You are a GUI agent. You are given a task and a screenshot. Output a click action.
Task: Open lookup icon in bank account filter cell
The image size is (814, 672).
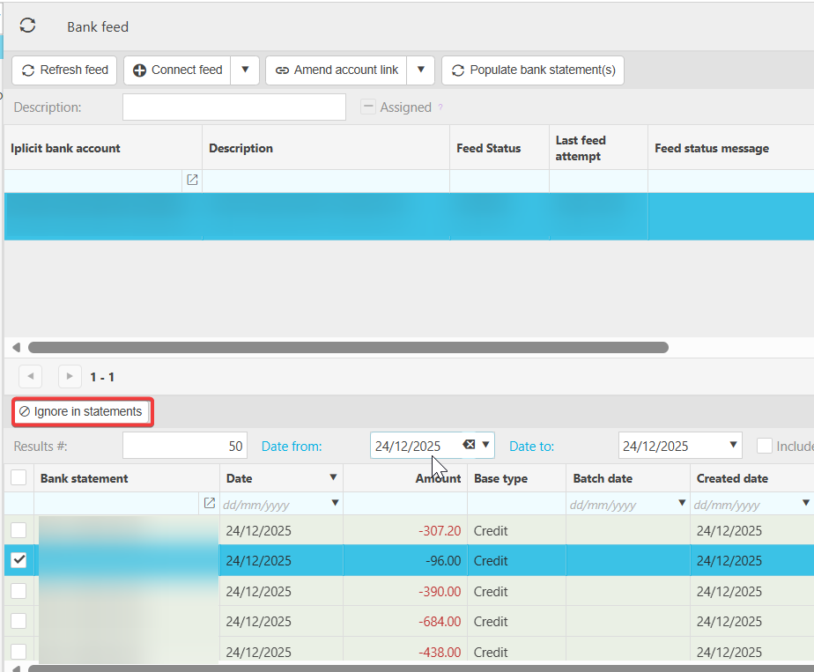tap(192, 180)
